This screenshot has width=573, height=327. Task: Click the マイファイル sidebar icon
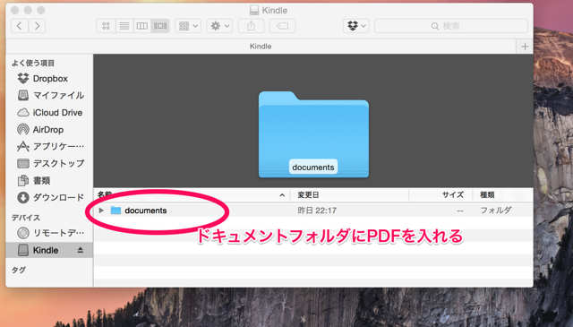23,96
